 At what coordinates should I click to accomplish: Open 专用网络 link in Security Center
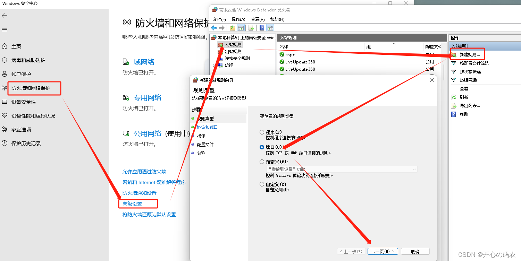point(148,98)
